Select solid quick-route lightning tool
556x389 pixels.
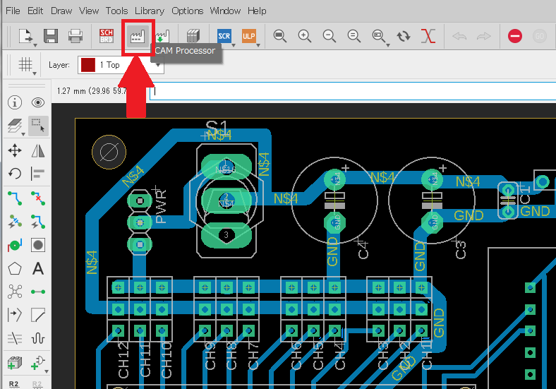pyautogui.click(x=38, y=221)
